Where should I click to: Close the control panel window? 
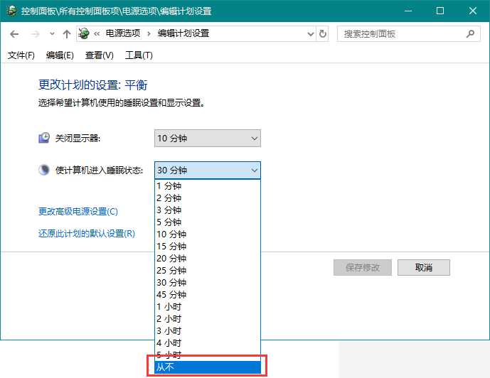pyautogui.click(x=473, y=11)
